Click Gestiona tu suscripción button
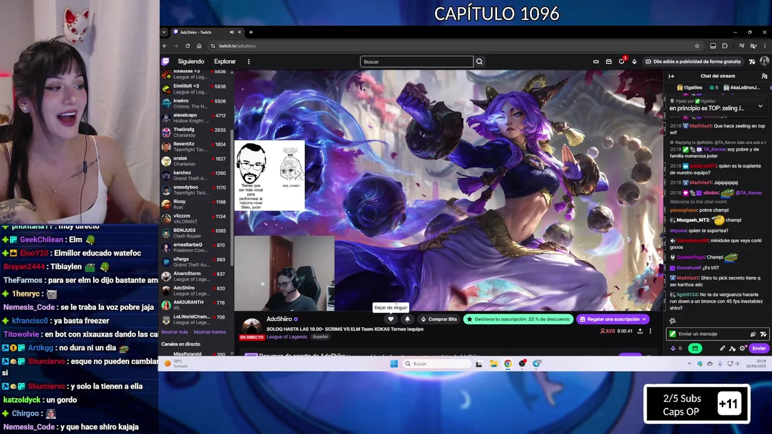 tap(518, 319)
